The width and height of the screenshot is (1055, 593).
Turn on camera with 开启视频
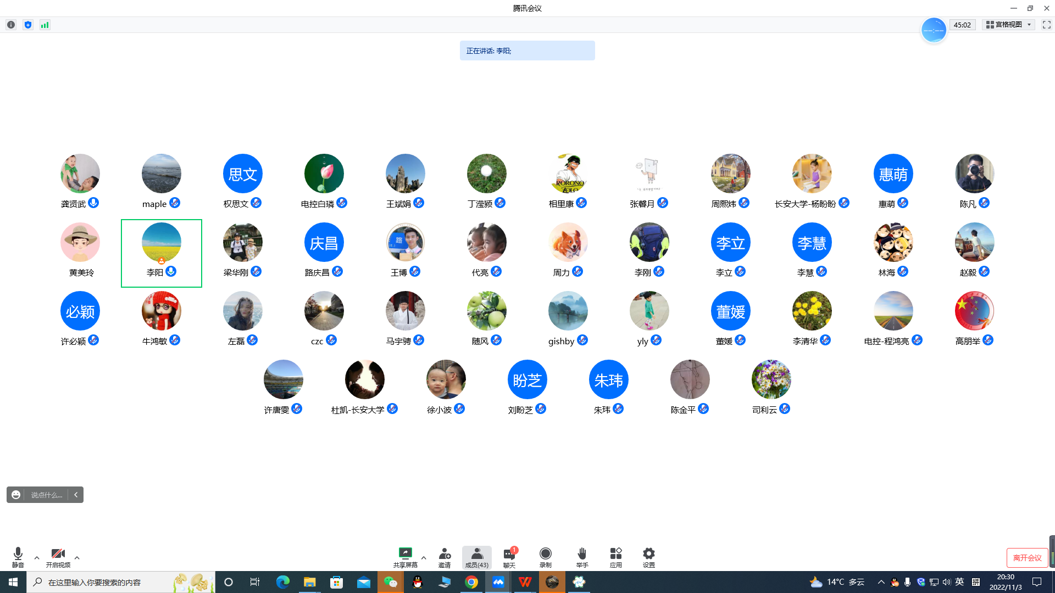(58, 557)
